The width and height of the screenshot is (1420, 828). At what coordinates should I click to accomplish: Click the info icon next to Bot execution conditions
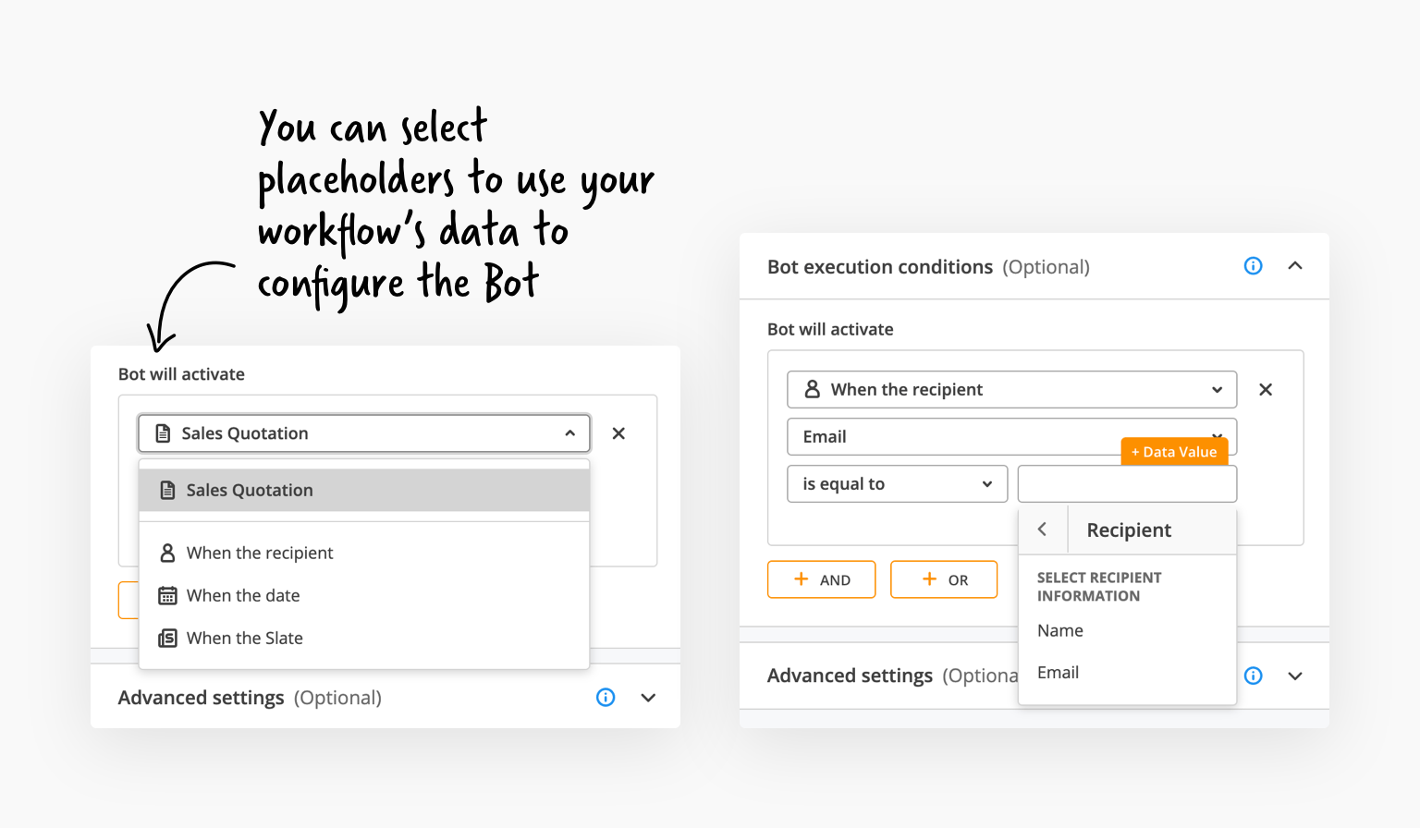[x=1253, y=265]
